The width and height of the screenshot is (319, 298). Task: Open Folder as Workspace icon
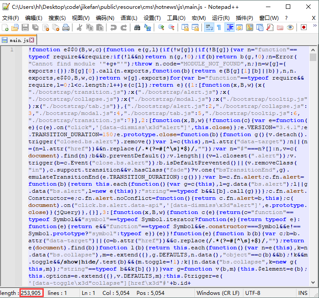[280, 27]
